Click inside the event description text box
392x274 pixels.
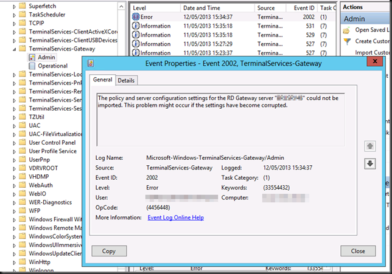coord(220,120)
